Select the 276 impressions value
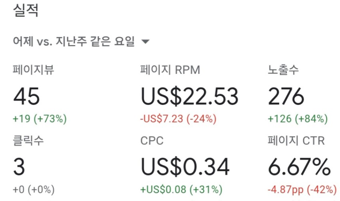 (286, 96)
